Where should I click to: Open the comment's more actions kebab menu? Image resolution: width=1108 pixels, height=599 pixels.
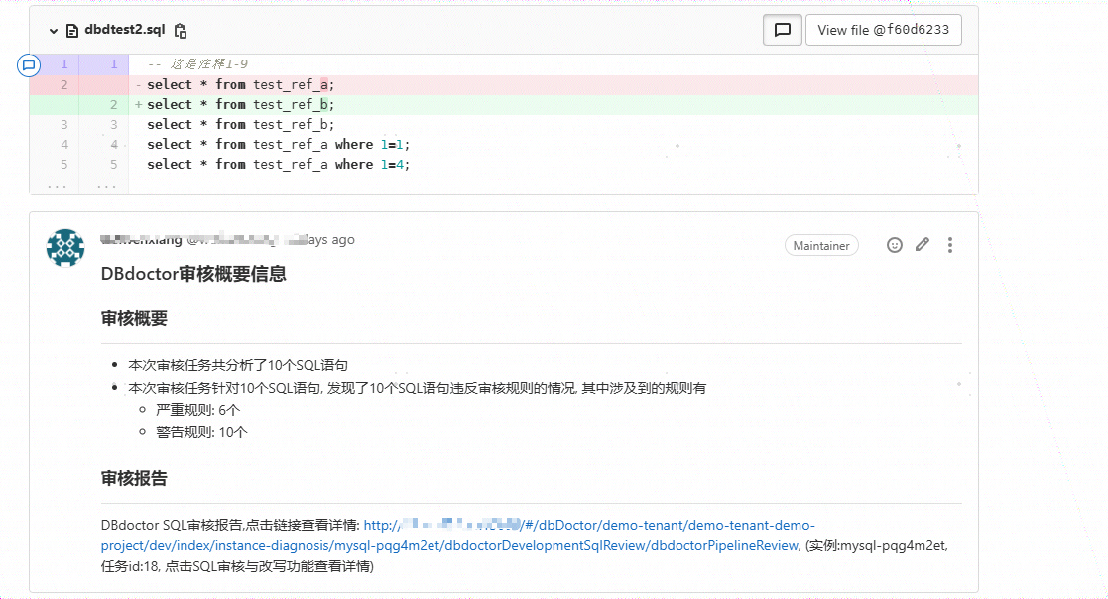click(x=950, y=245)
